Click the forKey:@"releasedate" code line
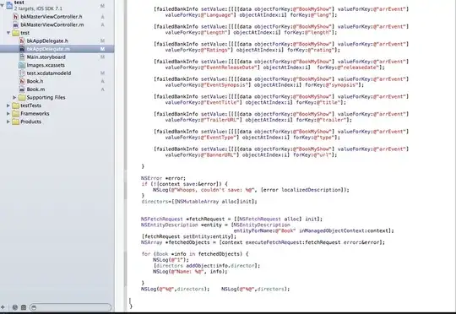The height and width of the screenshot is (314, 456). pyautogui.click(x=274, y=68)
